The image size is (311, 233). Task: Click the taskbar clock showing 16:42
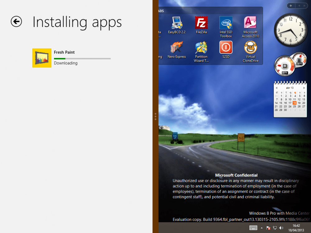pyautogui.click(x=296, y=228)
